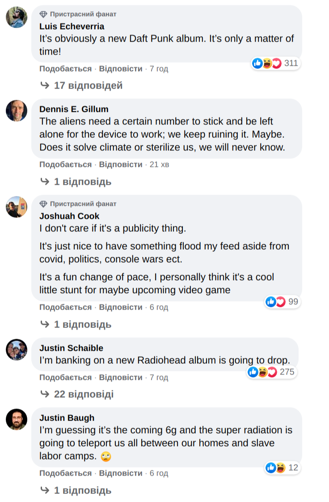
Task: Reply to Justin Baugh's comment
Action: 121,473
